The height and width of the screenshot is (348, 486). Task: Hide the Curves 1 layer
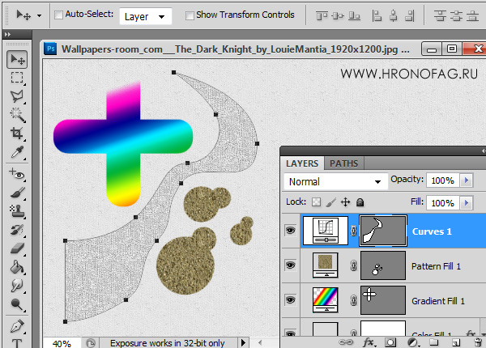click(x=291, y=231)
